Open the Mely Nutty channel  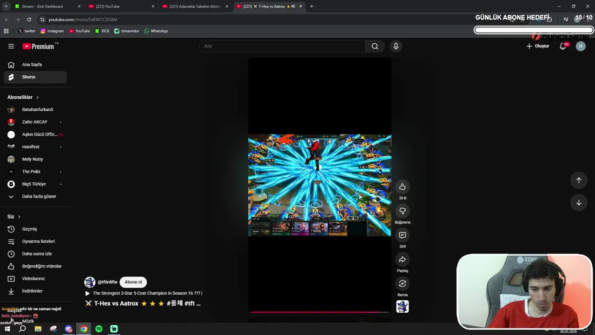pyautogui.click(x=35, y=159)
